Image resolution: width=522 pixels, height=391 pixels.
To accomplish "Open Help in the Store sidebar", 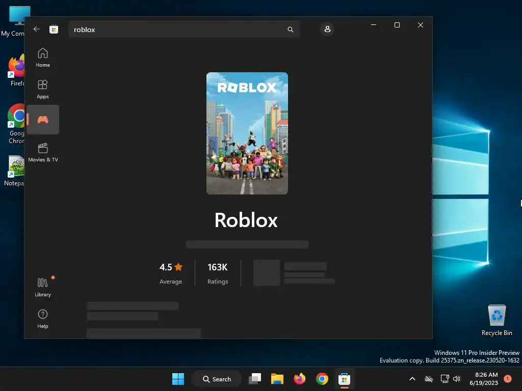I will (x=43, y=319).
